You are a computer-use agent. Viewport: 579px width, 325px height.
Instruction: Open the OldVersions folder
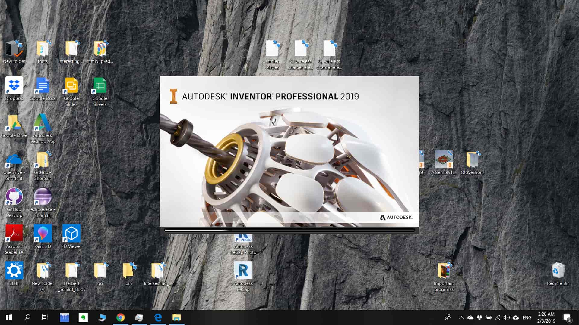[x=472, y=160]
